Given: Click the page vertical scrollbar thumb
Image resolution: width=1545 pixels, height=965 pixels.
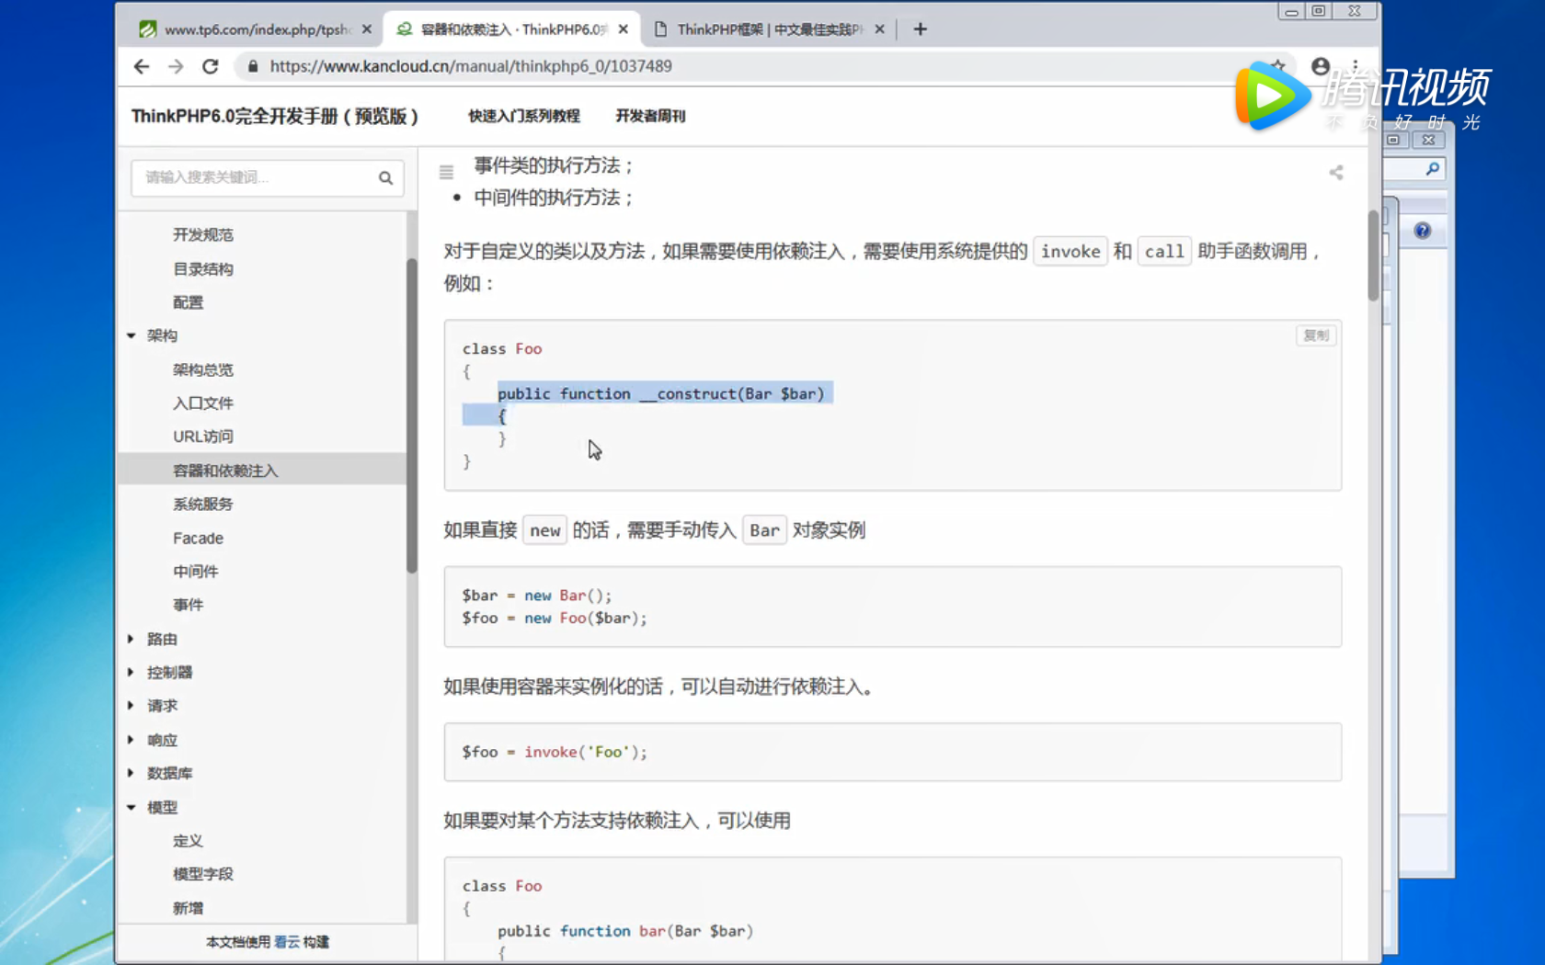Looking at the screenshot, I should coord(1372,255).
